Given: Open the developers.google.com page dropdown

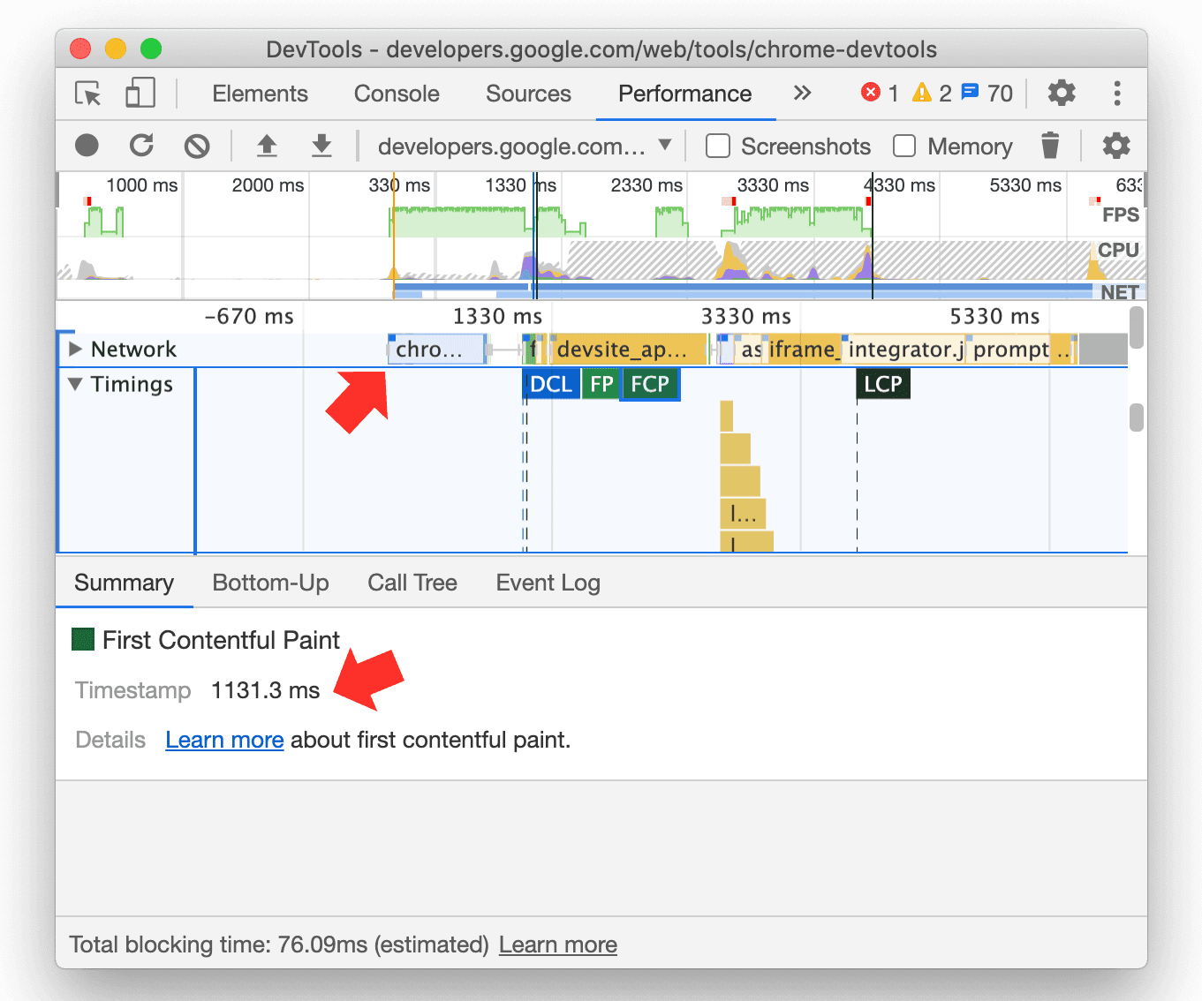Looking at the screenshot, I should (664, 146).
